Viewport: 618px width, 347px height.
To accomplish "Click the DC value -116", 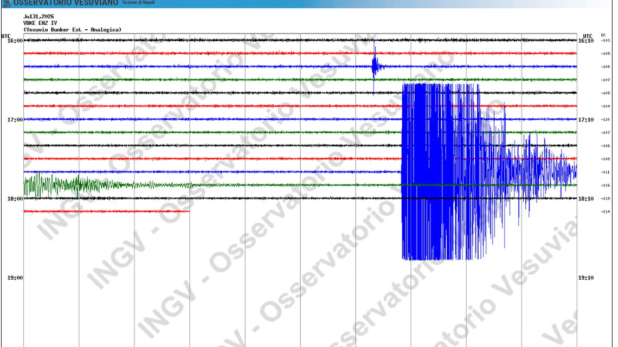I will pyautogui.click(x=606, y=185).
